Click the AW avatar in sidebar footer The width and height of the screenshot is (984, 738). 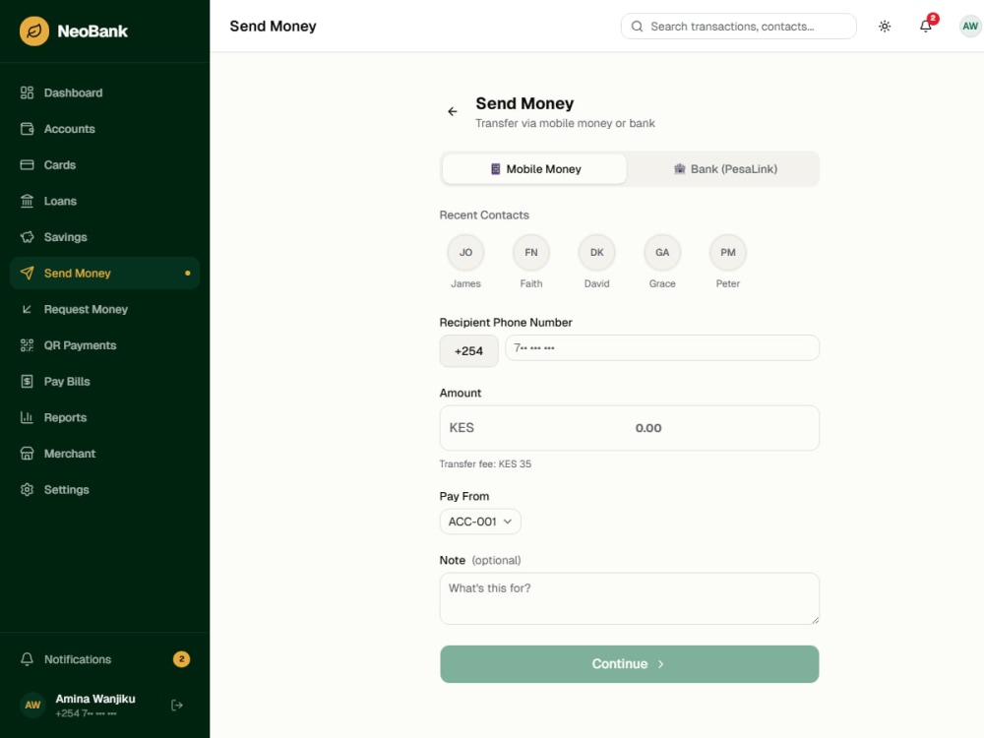click(x=32, y=706)
